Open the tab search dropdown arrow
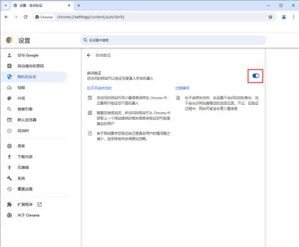 click(6, 6)
